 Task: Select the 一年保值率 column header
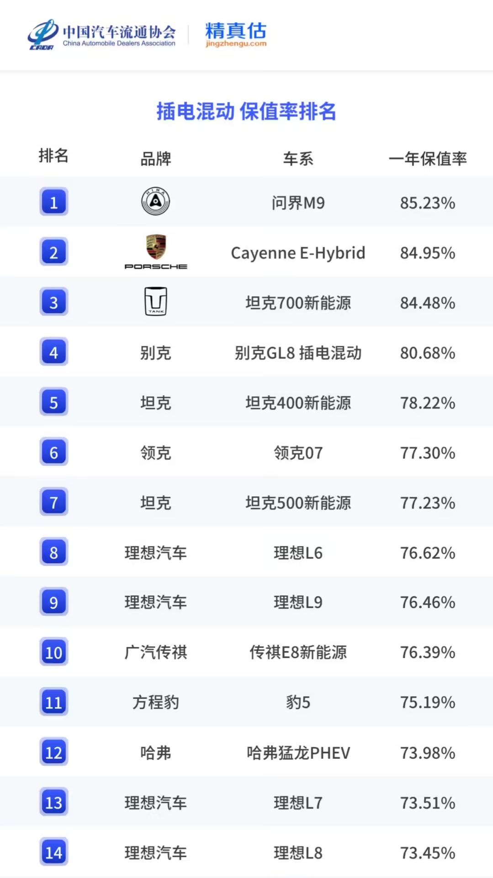tap(428, 159)
